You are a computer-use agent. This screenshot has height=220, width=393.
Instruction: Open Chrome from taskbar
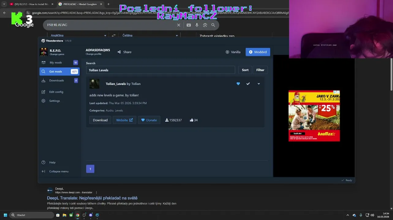tap(77, 215)
